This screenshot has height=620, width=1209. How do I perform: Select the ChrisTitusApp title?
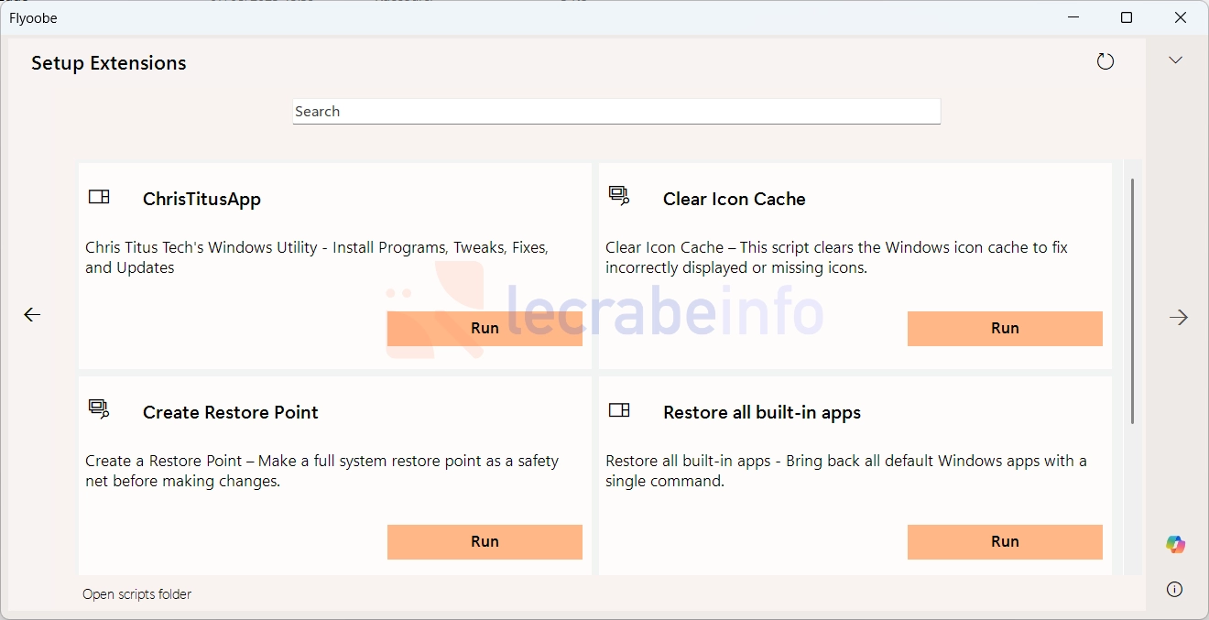pyautogui.click(x=201, y=200)
